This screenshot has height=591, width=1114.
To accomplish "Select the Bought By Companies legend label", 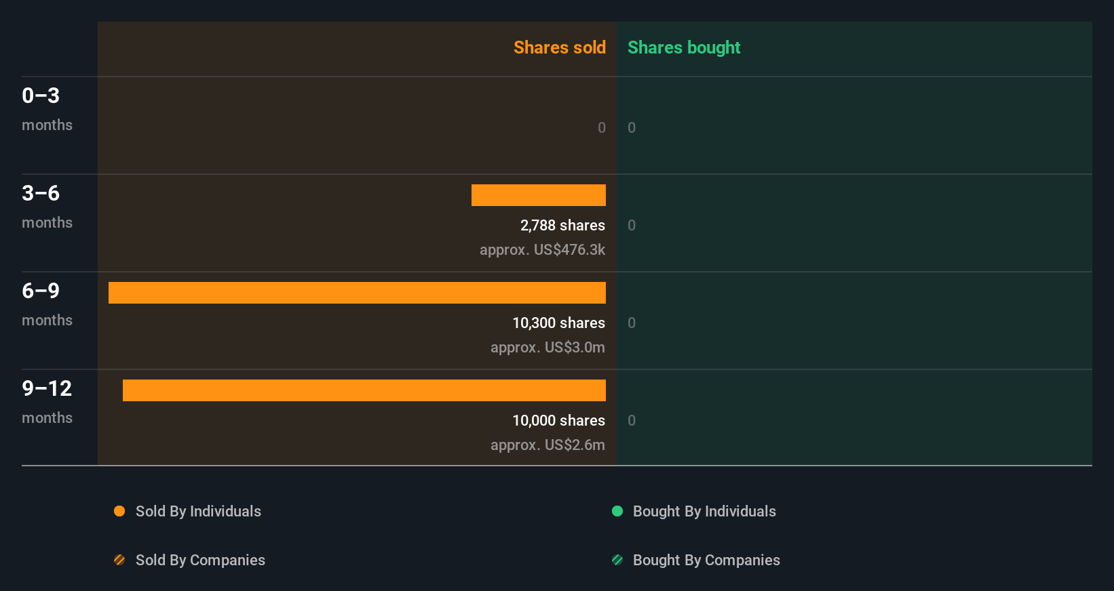I will pos(706,561).
